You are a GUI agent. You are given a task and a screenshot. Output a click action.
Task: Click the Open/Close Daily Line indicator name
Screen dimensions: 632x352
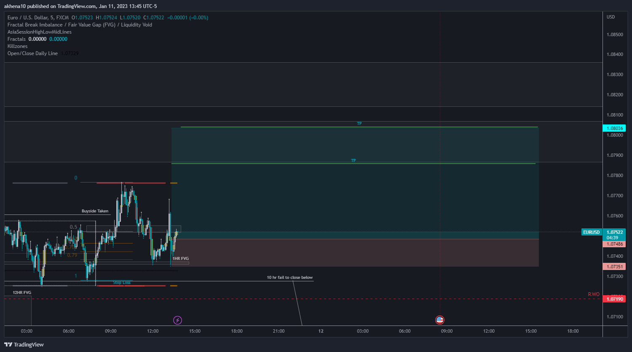pos(32,53)
